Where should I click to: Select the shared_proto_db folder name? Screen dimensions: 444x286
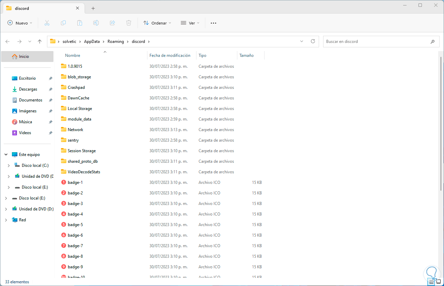tap(83, 161)
